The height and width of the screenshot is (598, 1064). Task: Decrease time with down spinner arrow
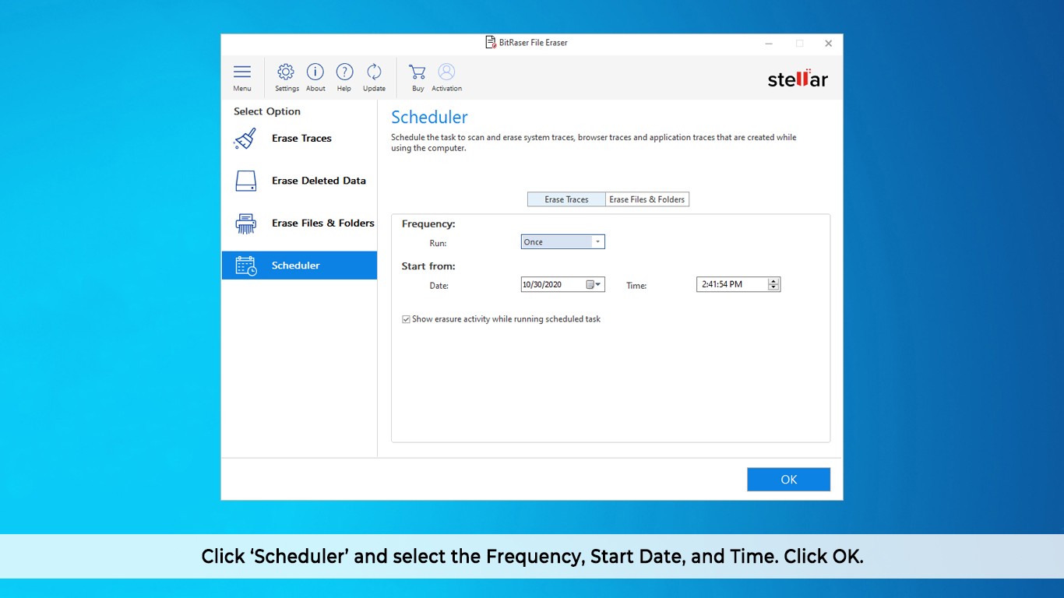(x=773, y=288)
